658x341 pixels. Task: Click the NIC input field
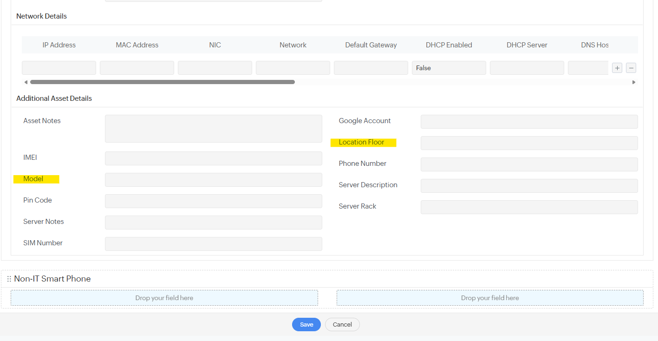pyautogui.click(x=215, y=68)
